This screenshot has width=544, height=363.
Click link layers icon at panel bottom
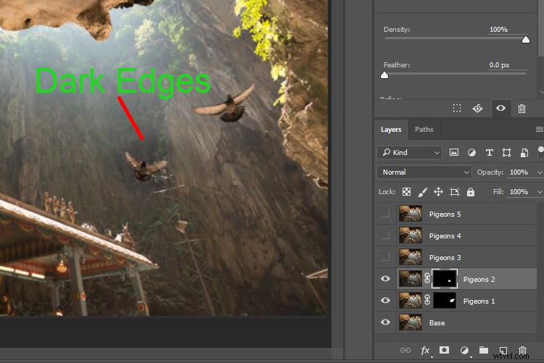[405, 350]
